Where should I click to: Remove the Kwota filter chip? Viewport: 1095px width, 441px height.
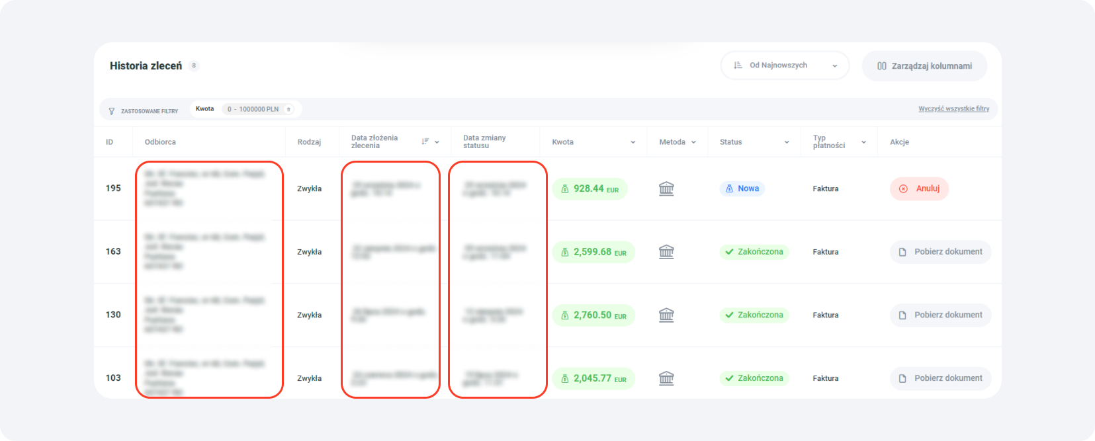point(288,109)
